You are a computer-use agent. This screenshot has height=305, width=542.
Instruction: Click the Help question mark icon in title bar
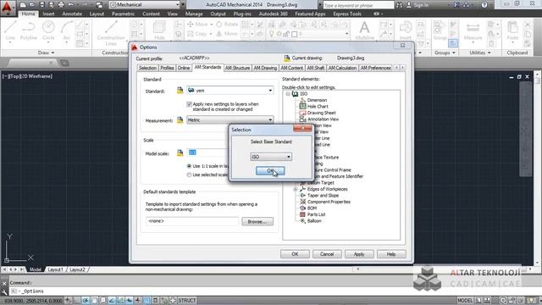click(484, 5)
